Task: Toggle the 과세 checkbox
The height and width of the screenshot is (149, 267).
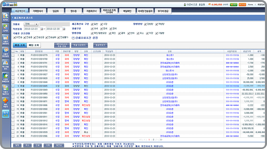Action: pyautogui.click(x=92, y=29)
